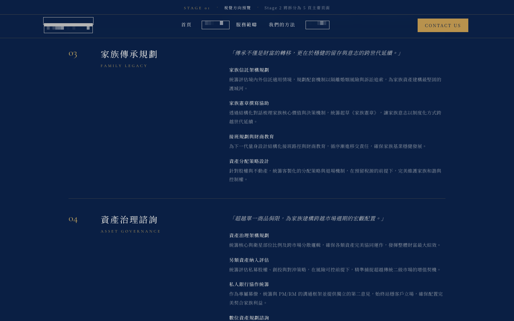Select 視覺方向預覽 in the top bar
The height and width of the screenshot is (321, 514).
238,8
